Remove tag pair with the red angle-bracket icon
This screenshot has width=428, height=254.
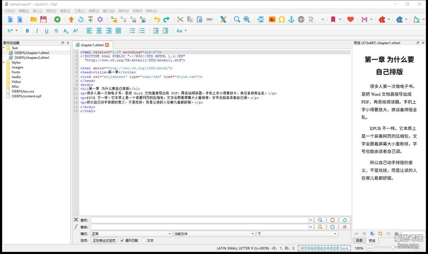point(209,20)
